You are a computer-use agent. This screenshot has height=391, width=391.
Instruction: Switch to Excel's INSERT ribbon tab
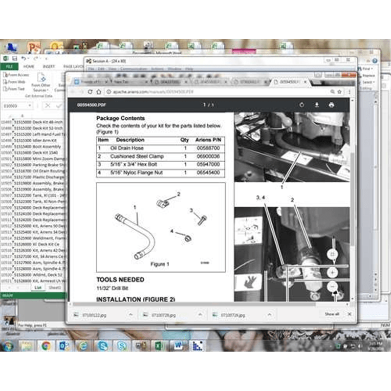click(x=48, y=66)
